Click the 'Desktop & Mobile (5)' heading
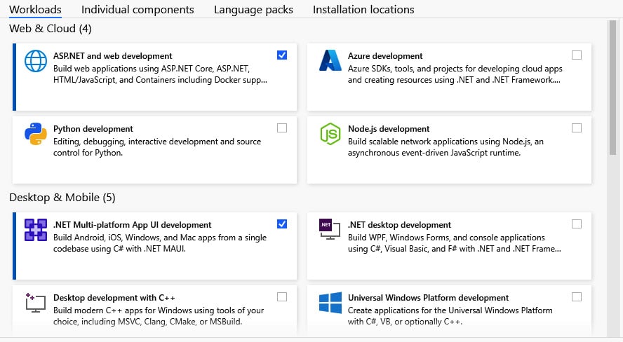The height and width of the screenshot is (342, 623). coord(62,198)
